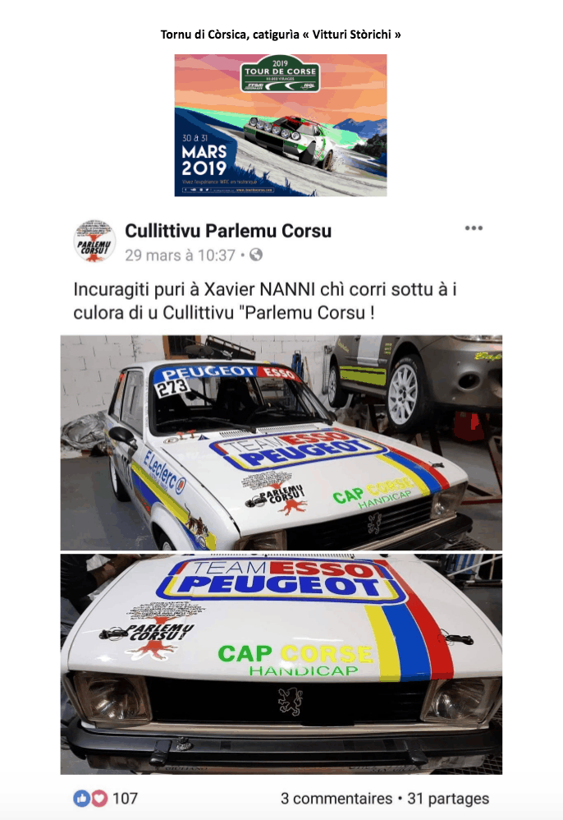Click the Tornu di Còrsica heading text
The image size is (563, 820).
(281, 35)
